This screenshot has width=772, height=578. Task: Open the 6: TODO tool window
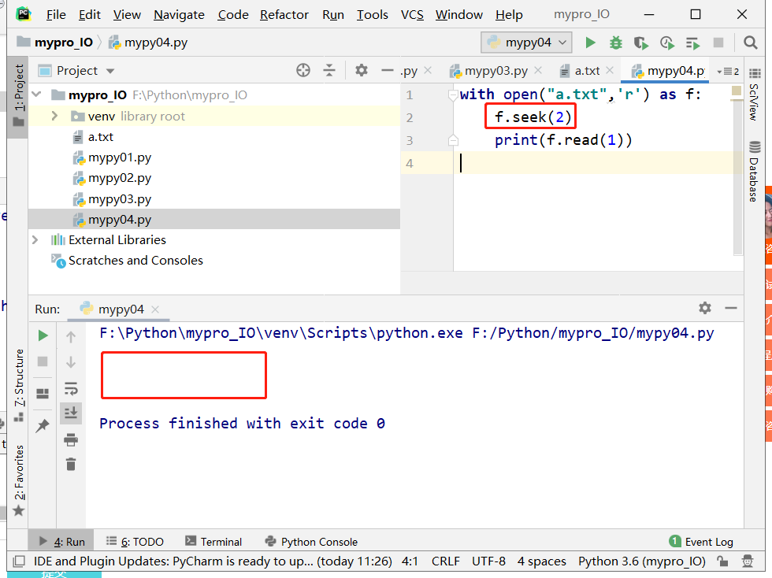pos(135,542)
